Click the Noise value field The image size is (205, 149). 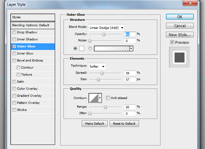coord(130,41)
